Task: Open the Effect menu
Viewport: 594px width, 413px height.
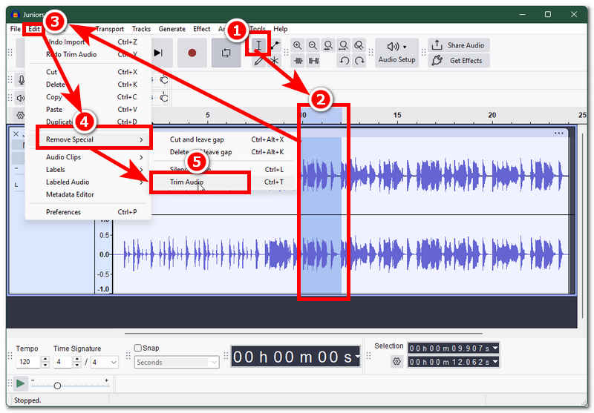Action: tap(201, 29)
